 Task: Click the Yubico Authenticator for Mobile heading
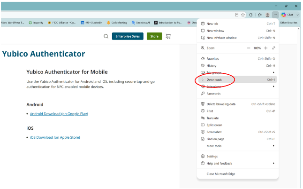[x=67, y=72]
